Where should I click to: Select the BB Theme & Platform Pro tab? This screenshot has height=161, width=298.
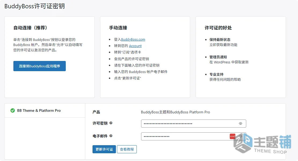pyautogui.click(x=45, y=111)
